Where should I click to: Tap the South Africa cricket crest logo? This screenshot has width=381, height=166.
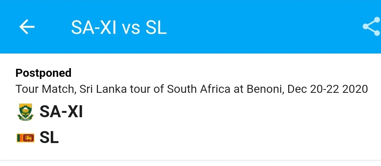[25, 112]
